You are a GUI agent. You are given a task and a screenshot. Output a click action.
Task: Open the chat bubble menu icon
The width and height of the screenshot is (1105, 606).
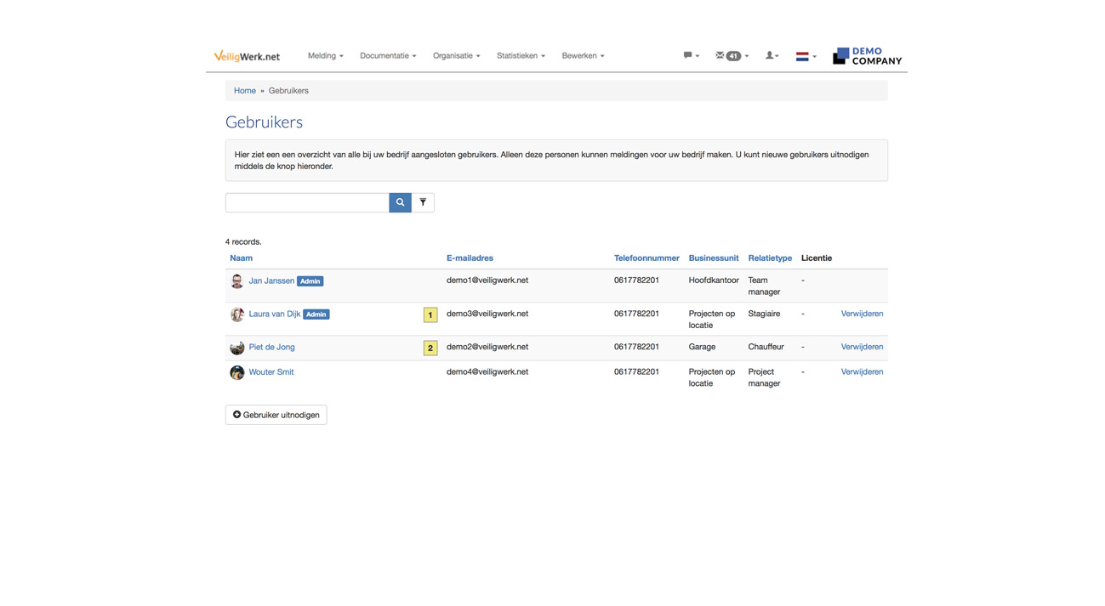pyautogui.click(x=691, y=56)
